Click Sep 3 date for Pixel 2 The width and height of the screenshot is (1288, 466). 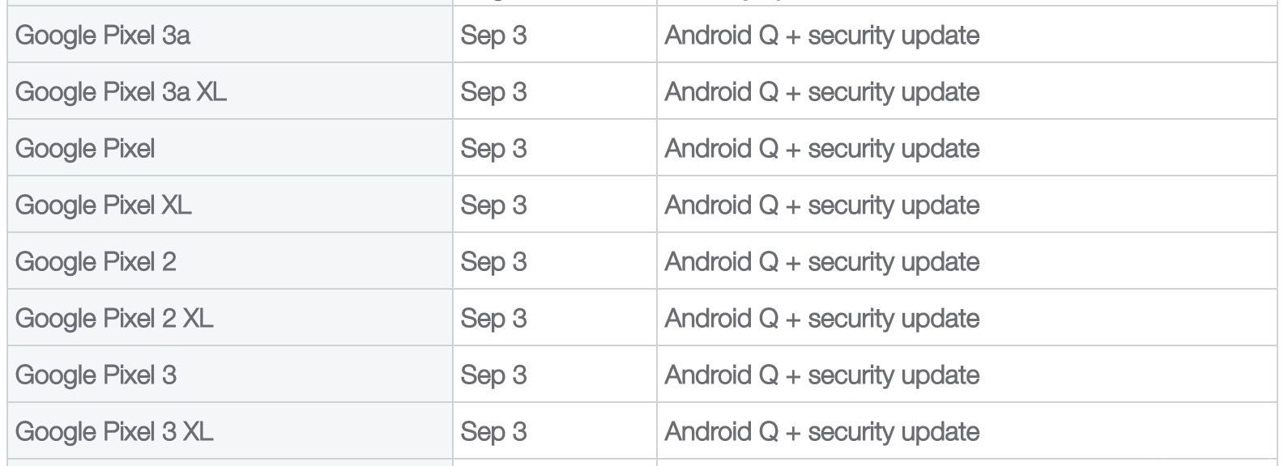pyautogui.click(x=493, y=262)
